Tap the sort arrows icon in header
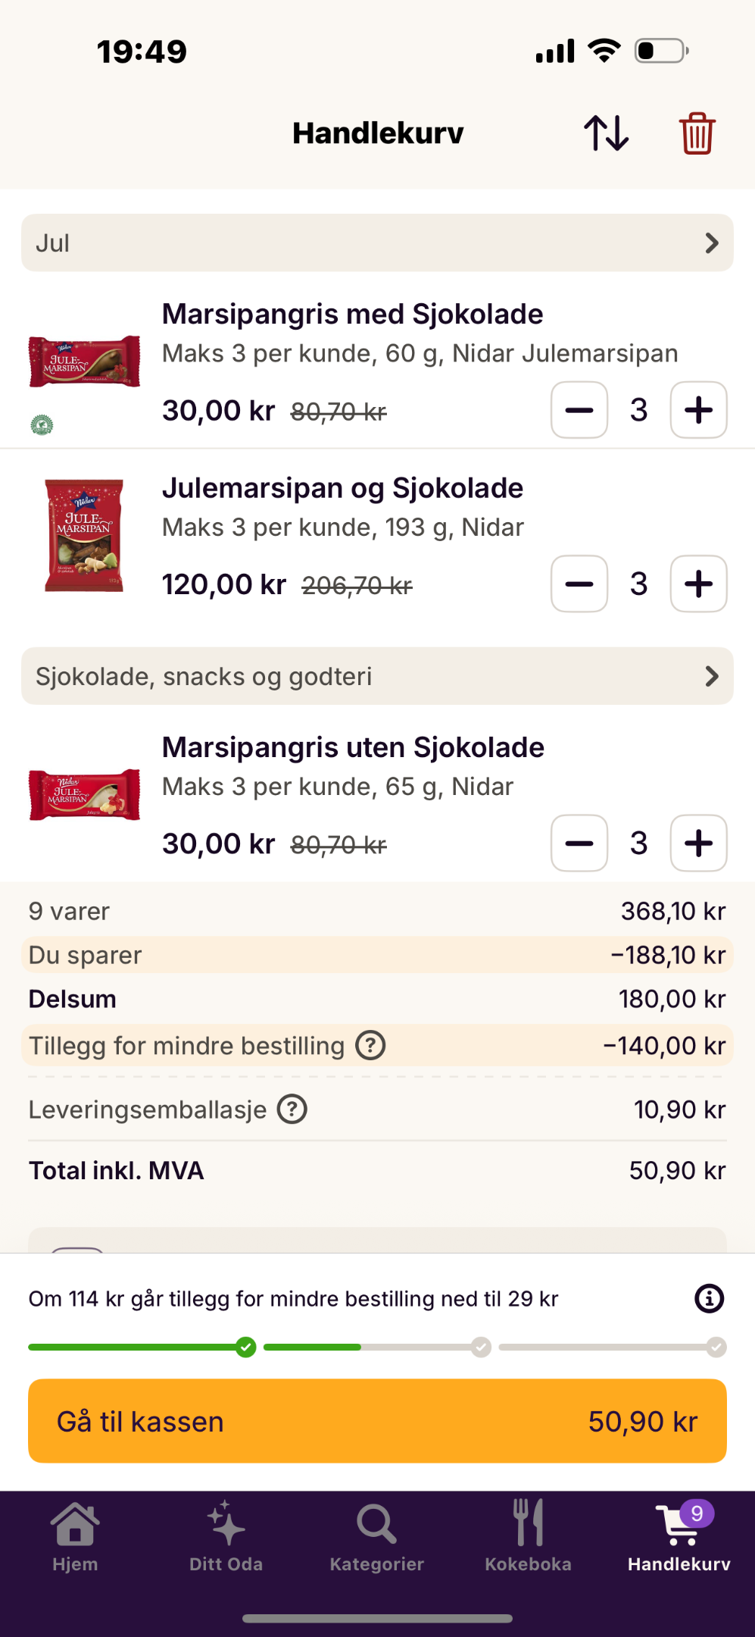The height and width of the screenshot is (1637, 755). [606, 133]
